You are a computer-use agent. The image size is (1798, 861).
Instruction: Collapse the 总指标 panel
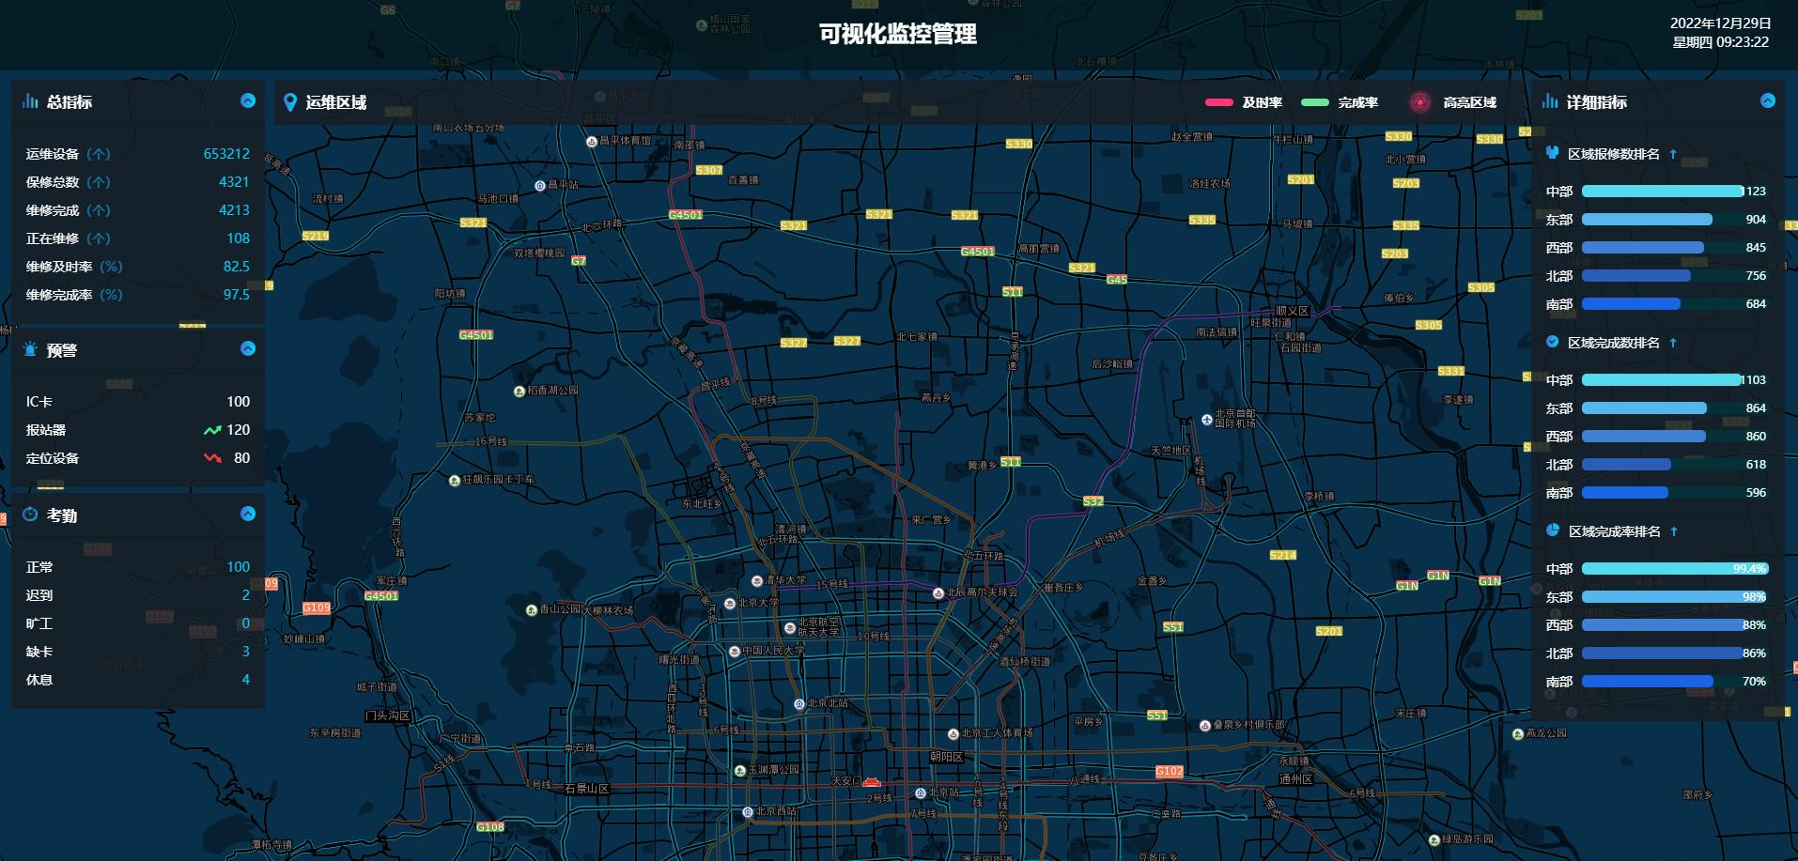click(x=248, y=100)
